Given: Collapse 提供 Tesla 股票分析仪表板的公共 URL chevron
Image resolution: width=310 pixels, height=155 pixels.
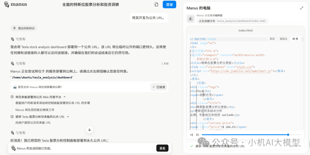Looking at the screenshot, I should (68, 117).
